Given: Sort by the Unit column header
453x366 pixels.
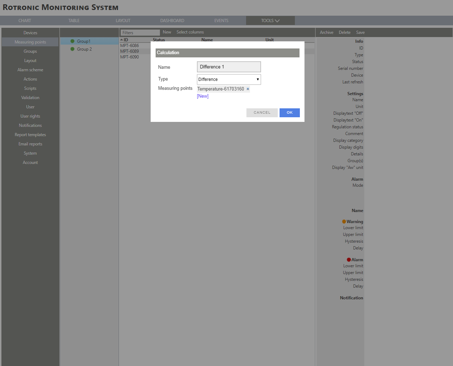Looking at the screenshot, I should tap(270, 40).
